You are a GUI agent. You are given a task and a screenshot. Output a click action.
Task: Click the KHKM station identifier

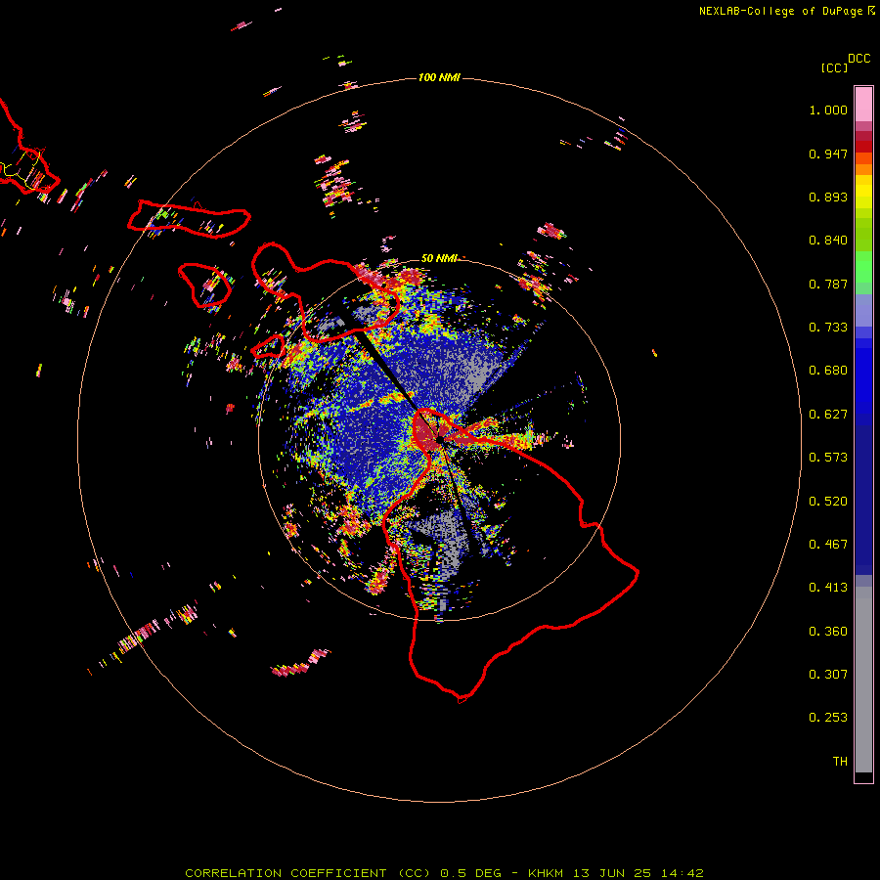pyautogui.click(x=546, y=873)
